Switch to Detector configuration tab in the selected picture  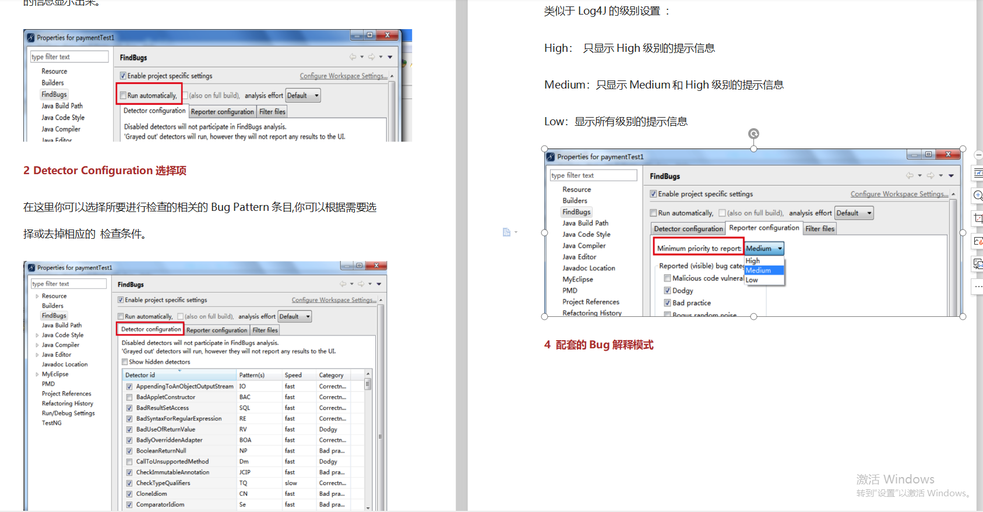pos(688,229)
